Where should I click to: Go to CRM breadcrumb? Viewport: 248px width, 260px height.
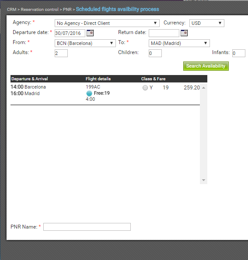pos(12,10)
